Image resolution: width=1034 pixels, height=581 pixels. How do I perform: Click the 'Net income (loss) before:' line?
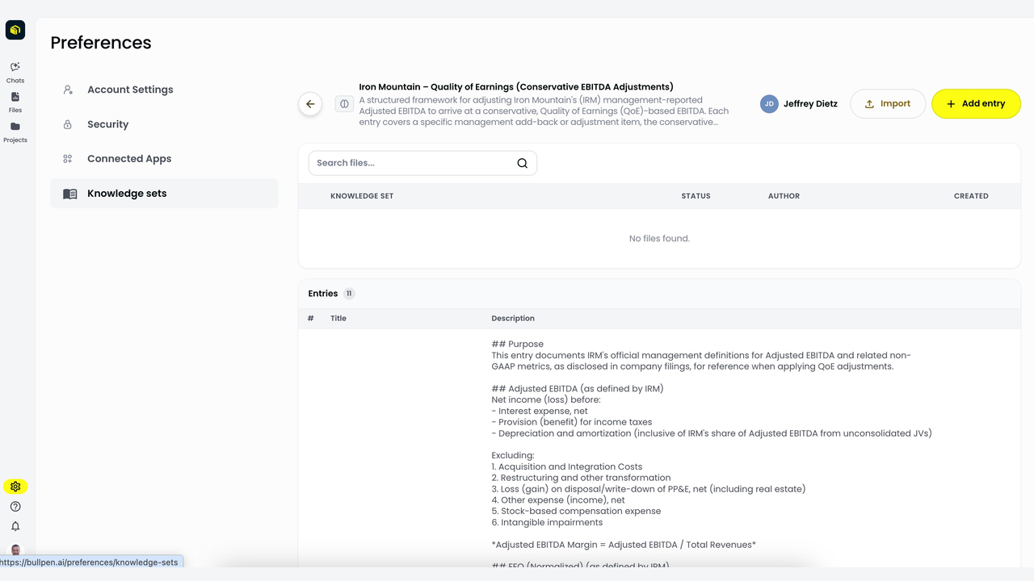click(x=546, y=400)
